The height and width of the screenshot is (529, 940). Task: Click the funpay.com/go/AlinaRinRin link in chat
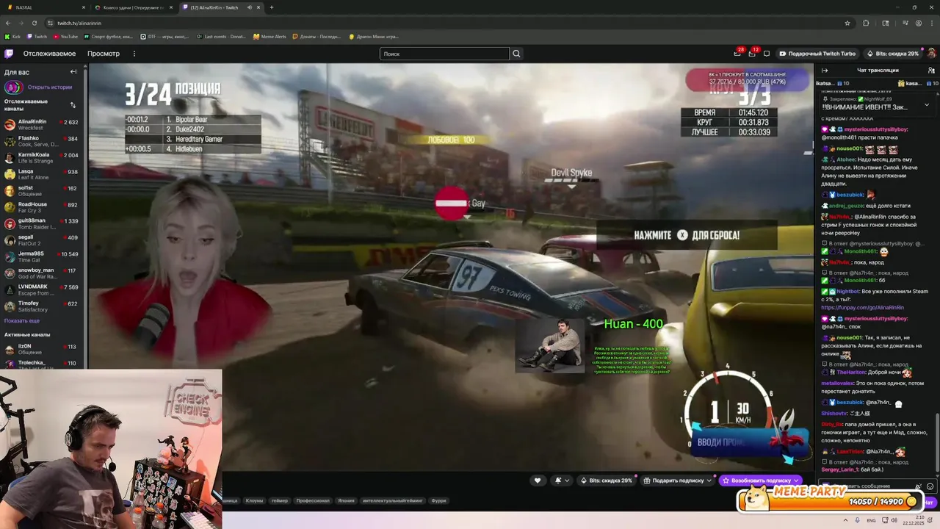[x=863, y=308]
